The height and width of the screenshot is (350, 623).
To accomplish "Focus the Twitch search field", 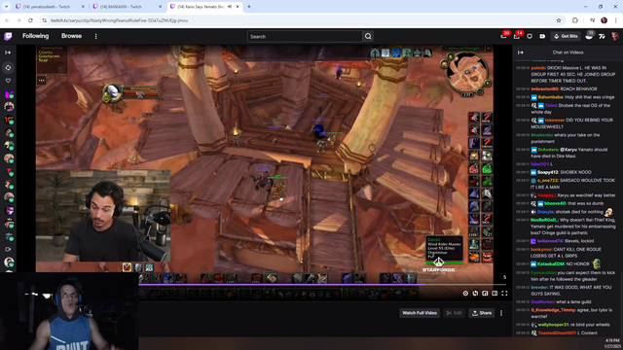I will point(305,37).
